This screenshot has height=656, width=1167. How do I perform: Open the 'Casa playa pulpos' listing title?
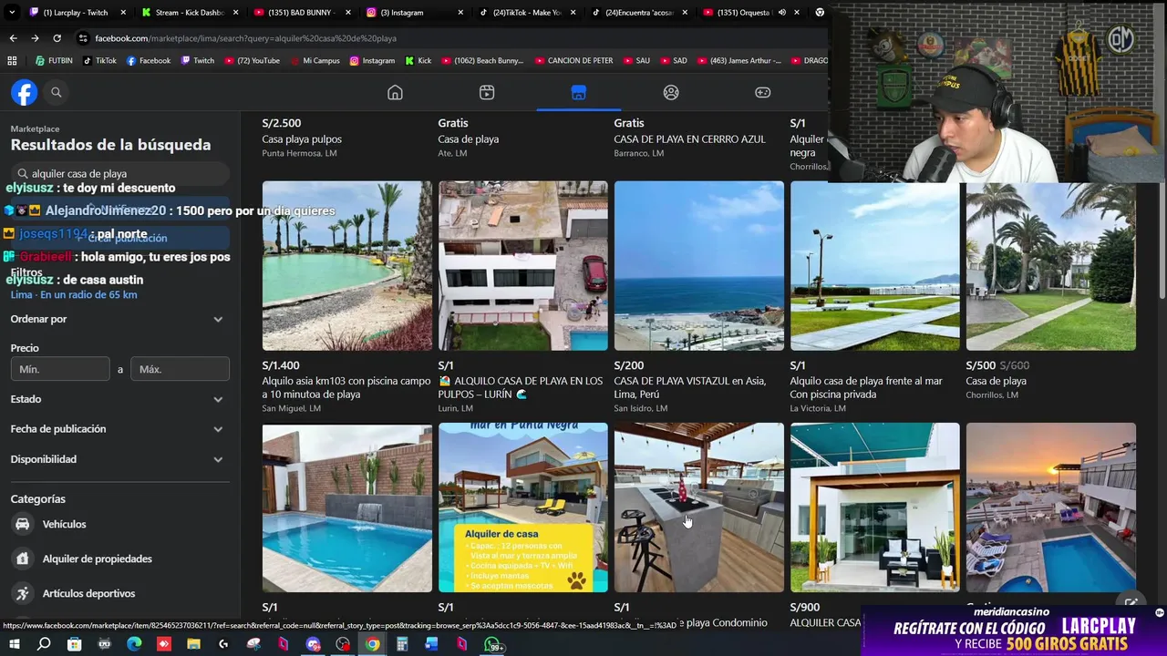pos(302,139)
